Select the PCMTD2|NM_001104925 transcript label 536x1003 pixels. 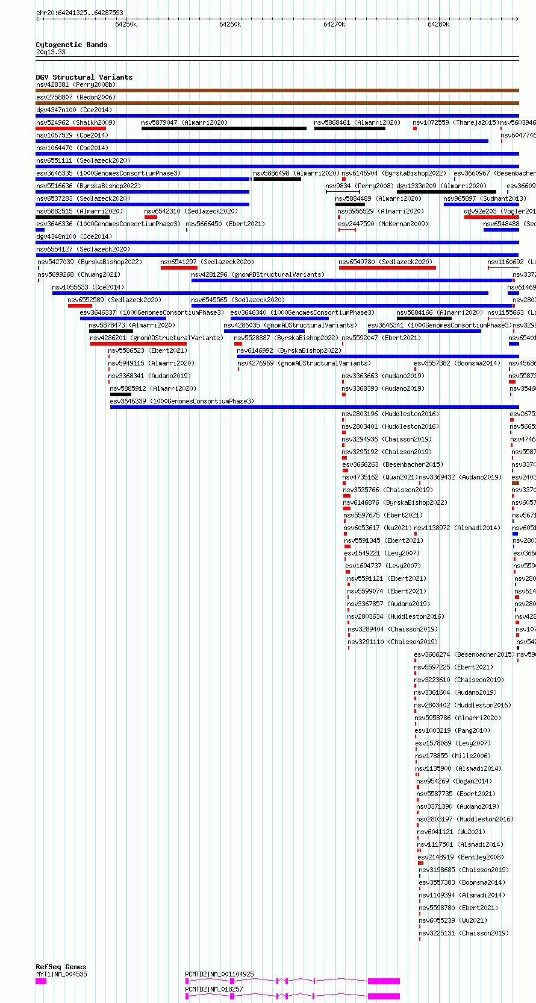[x=219, y=974]
